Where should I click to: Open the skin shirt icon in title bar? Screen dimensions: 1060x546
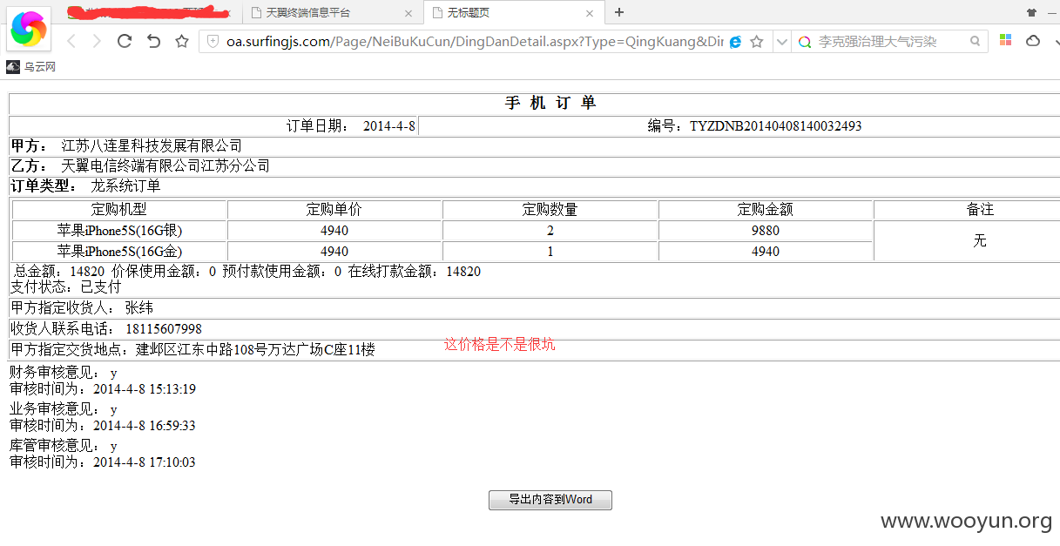click(x=1032, y=12)
